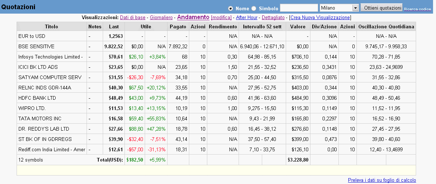Viewport: 436px width, 184px height.
Task: Click the Last column header
Action: [114, 27]
